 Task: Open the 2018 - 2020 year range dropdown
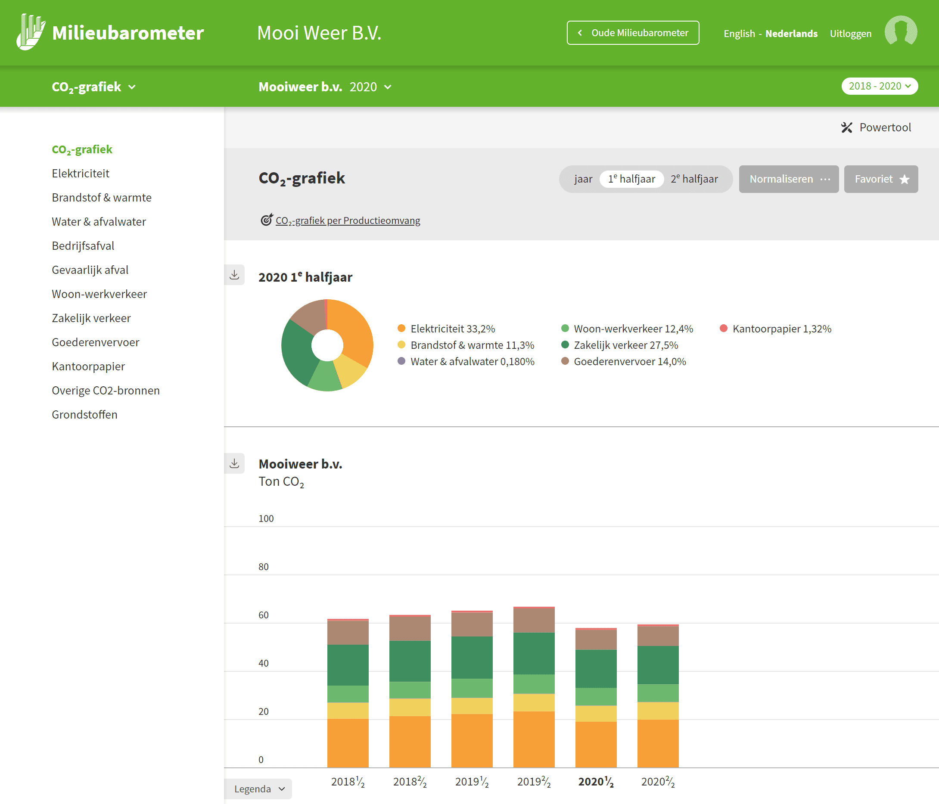click(x=880, y=86)
